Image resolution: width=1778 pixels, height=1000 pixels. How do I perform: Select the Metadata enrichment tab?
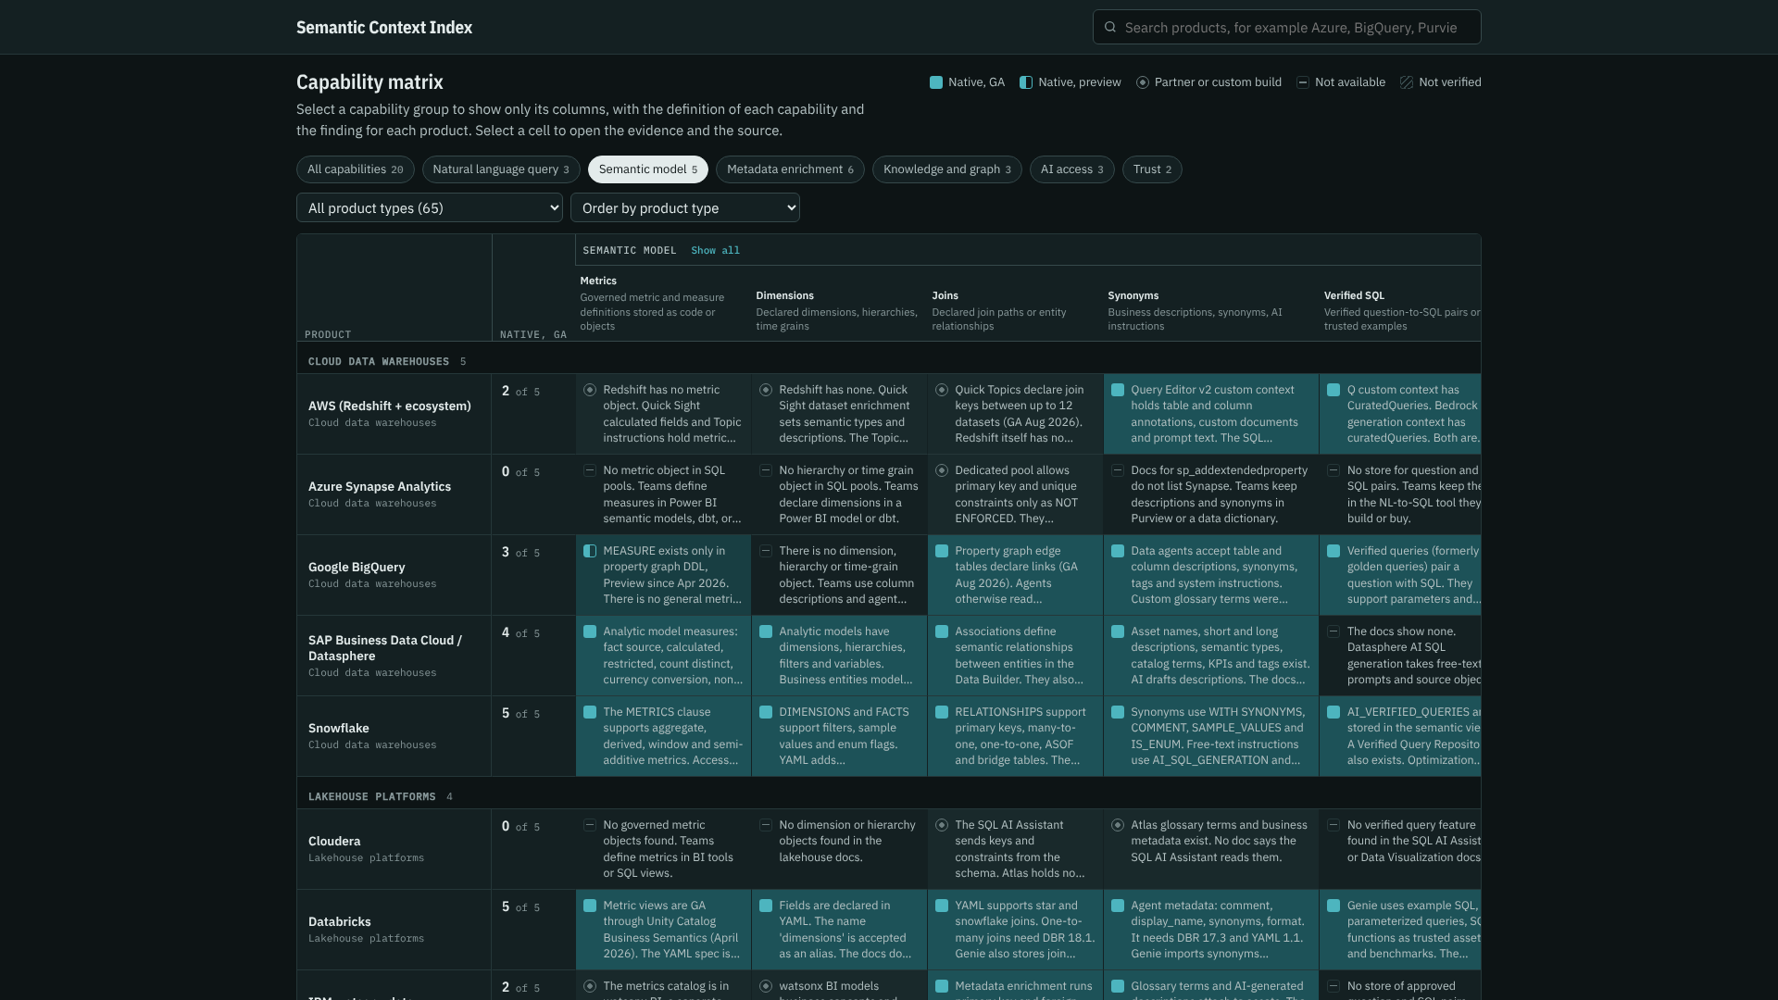[x=790, y=169]
